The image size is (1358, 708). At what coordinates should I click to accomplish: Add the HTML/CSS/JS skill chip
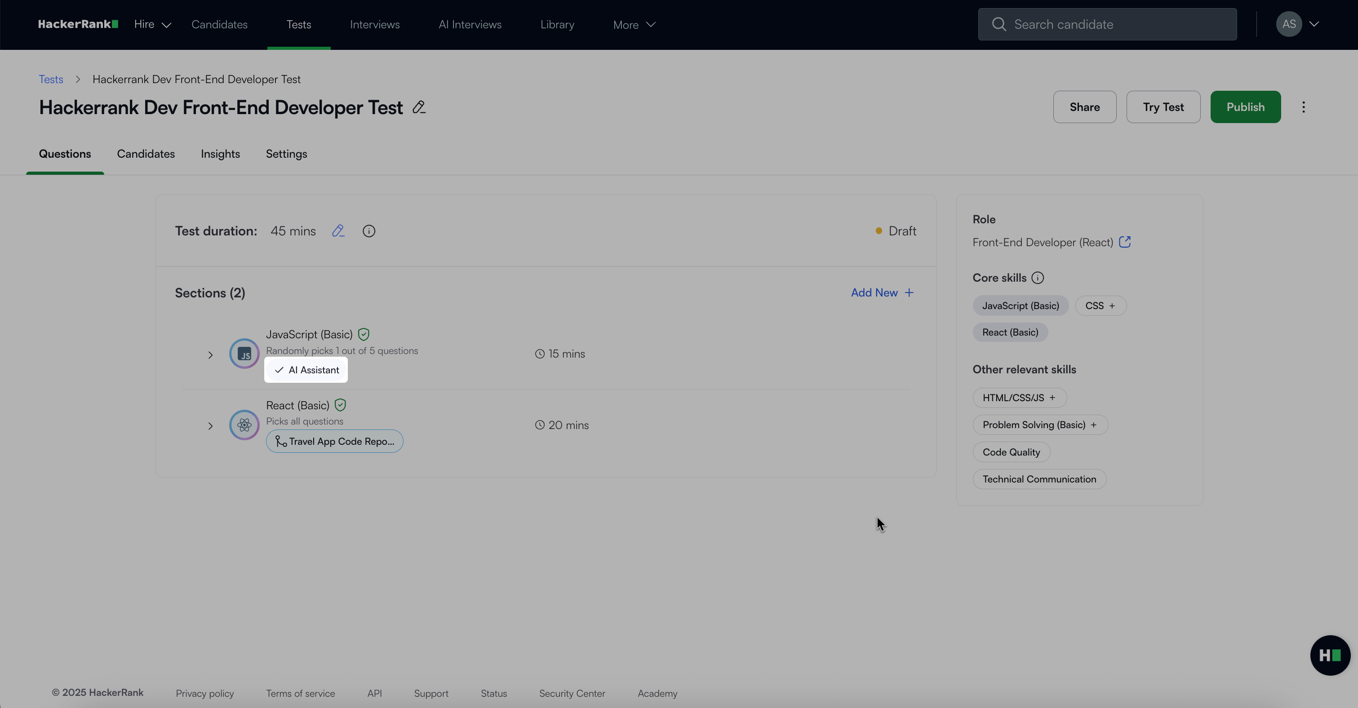point(1019,398)
